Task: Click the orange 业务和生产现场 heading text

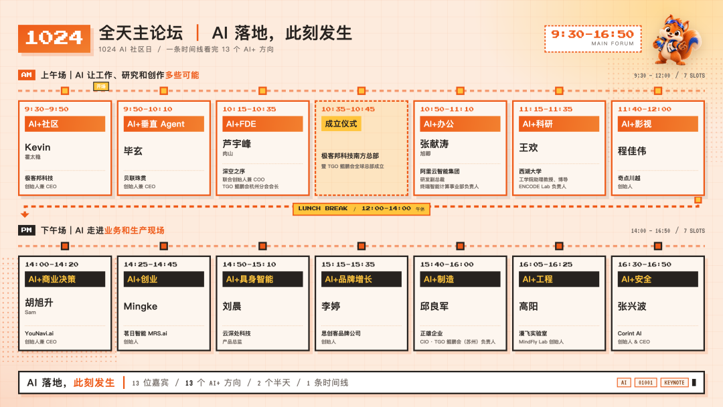Action: coord(134,230)
